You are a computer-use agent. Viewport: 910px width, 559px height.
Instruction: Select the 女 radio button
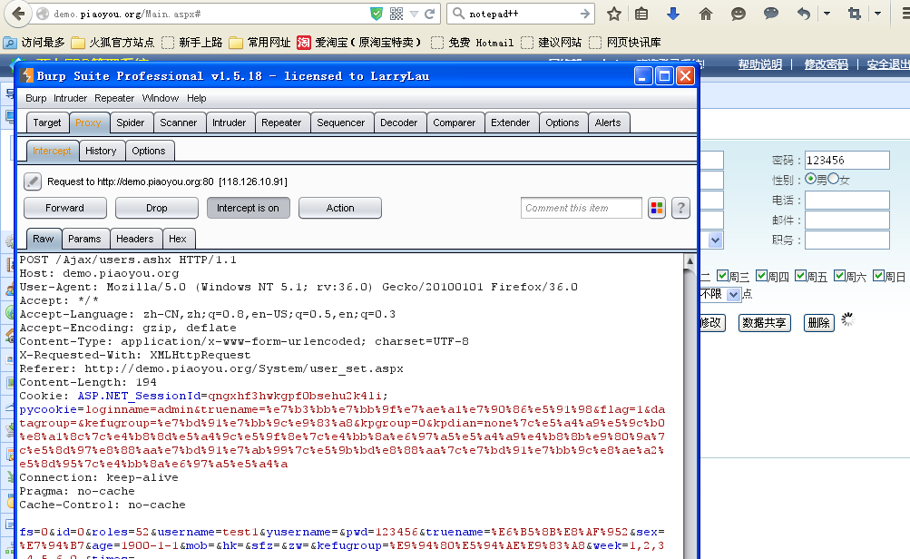(x=834, y=179)
